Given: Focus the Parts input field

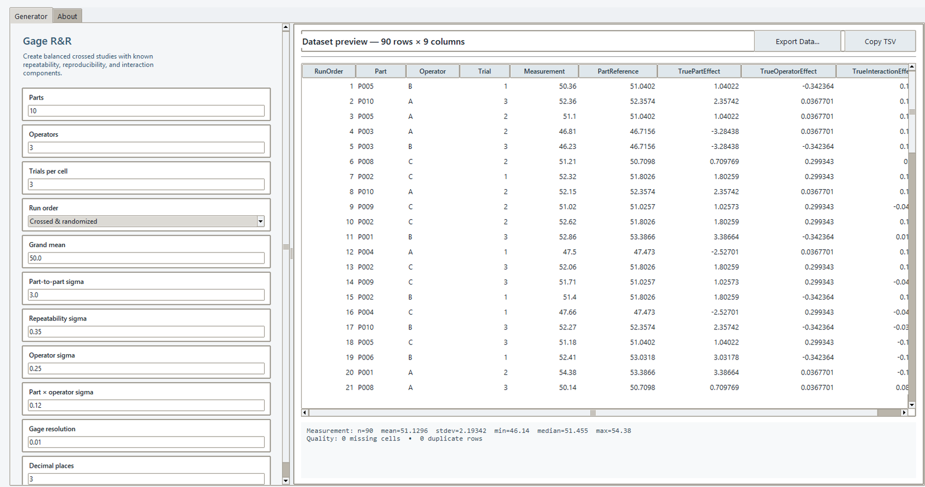Looking at the screenshot, I should pos(146,111).
